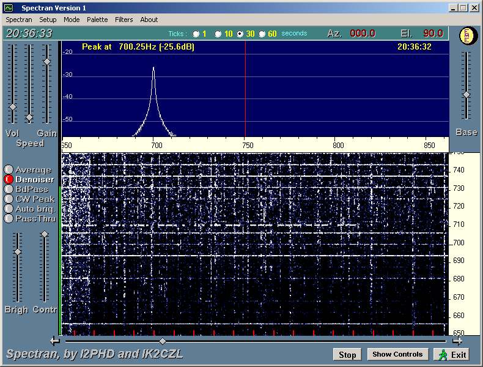Select the 10 seconds ticks option

(218, 34)
